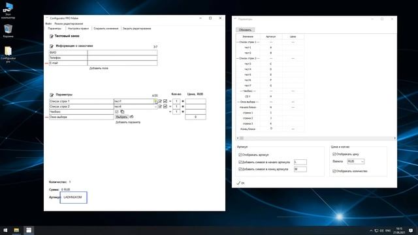Open the "Корзина" recycle bin icon
Image resolution: width=418 pixels, height=235 pixels.
(x=8, y=31)
